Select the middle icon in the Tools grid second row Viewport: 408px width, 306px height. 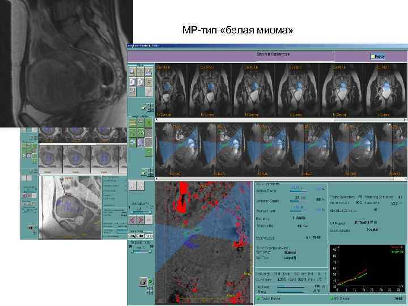[141, 82]
